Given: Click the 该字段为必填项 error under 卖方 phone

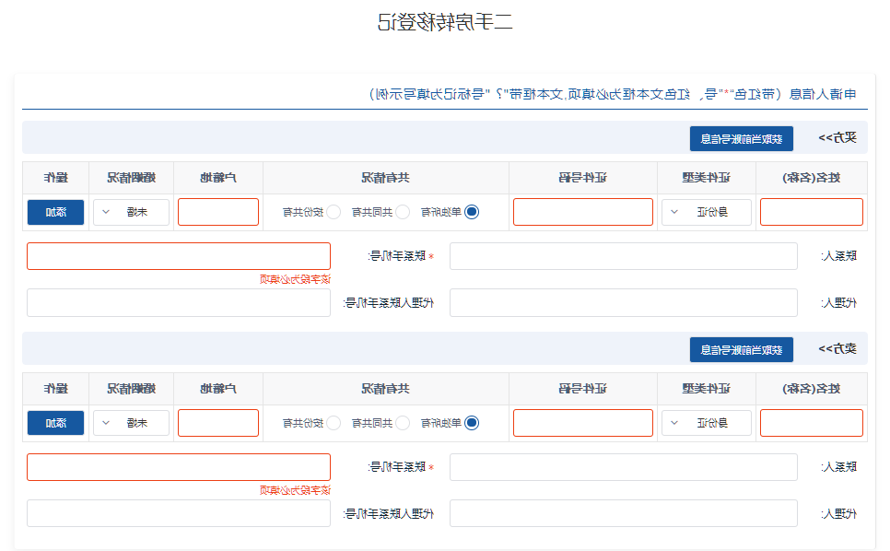Looking at the screenshot, I should tap(295, 490).
